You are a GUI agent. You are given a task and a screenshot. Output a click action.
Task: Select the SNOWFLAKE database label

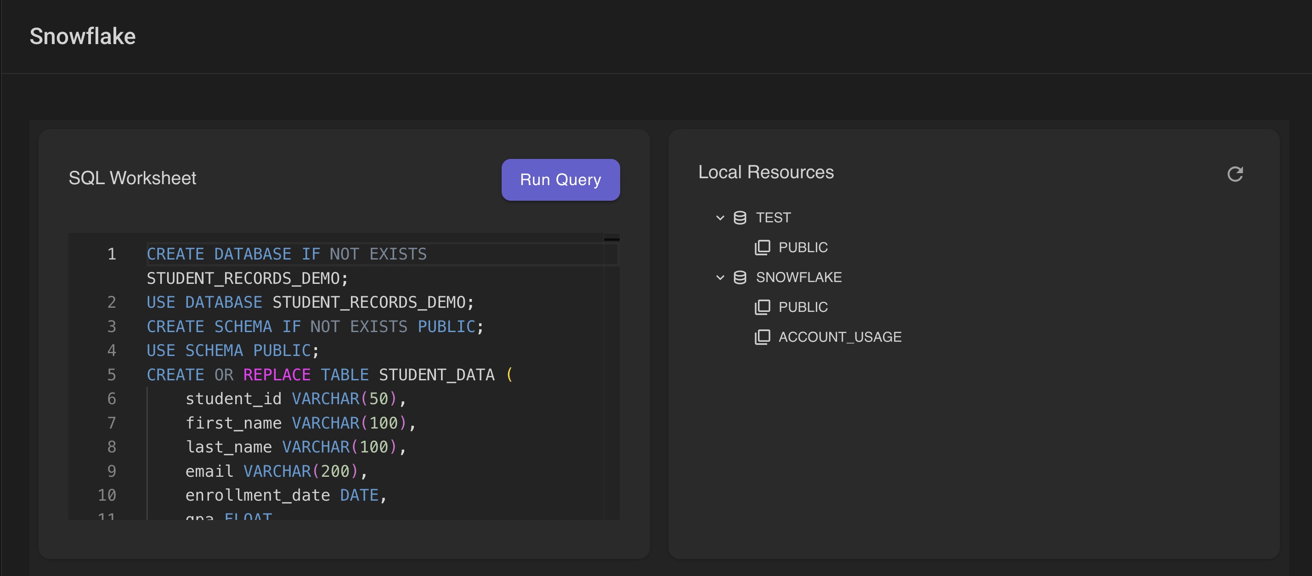798,277
